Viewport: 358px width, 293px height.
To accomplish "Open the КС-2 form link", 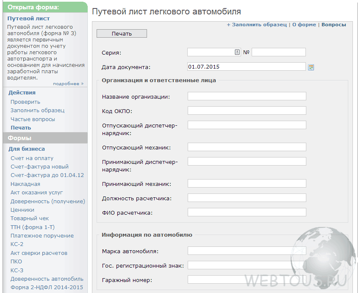I will (x=17, y=244).
